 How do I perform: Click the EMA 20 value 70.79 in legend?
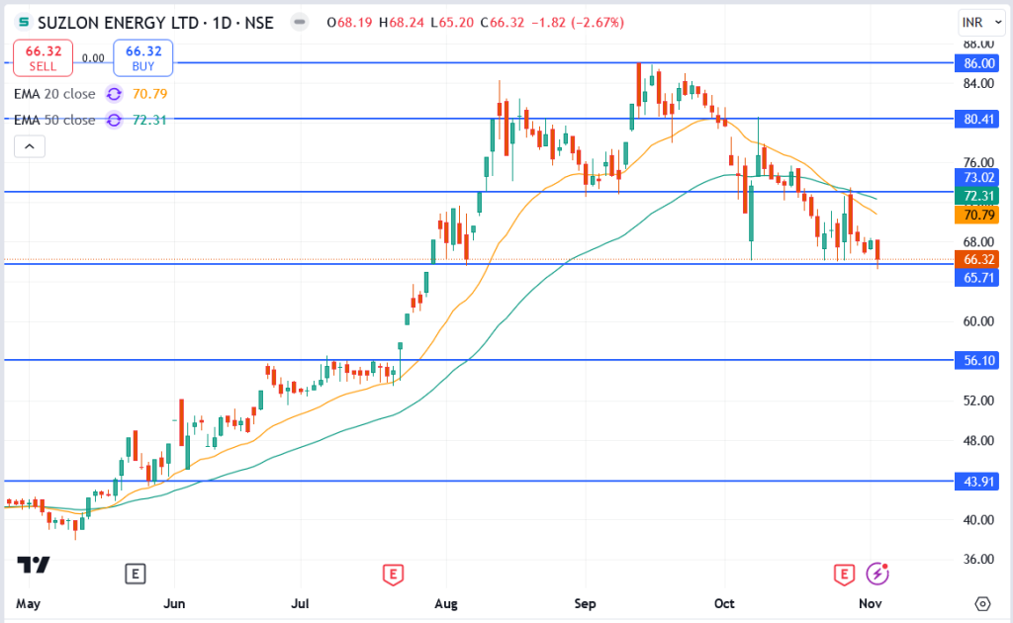coord(150,94)
